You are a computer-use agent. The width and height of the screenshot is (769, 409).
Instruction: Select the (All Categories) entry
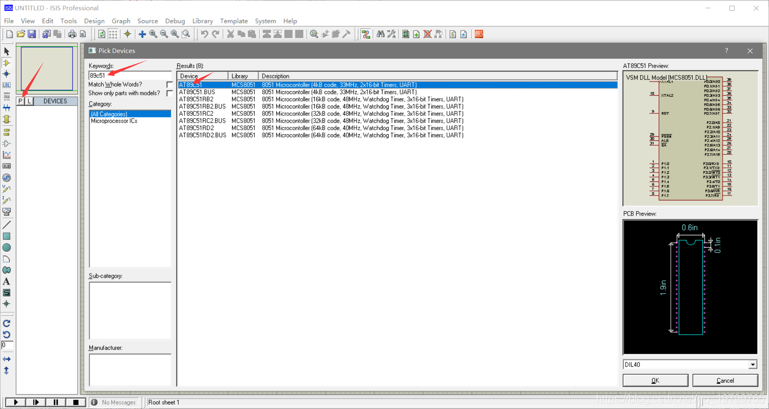[130, 114]
